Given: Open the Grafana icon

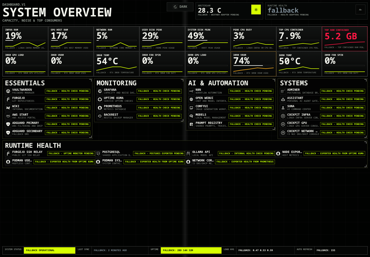Looking at the screenshot, I should (x=100, y=91).
